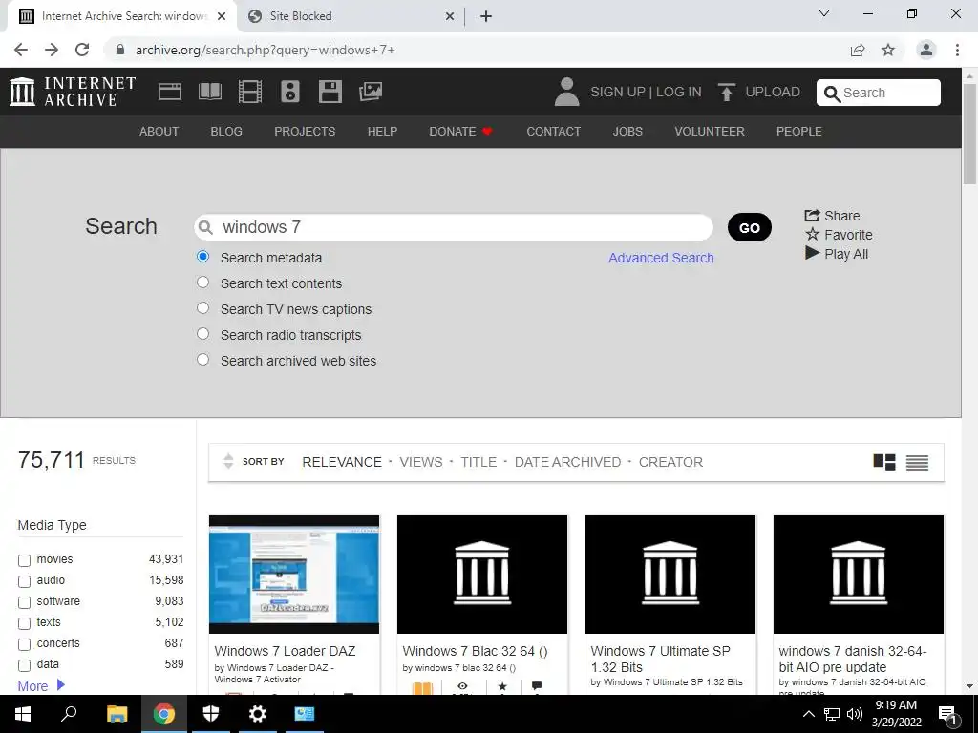Check the audio media type checkbox
This screenshot has width=978, height=733.
(x=24, y=581)
